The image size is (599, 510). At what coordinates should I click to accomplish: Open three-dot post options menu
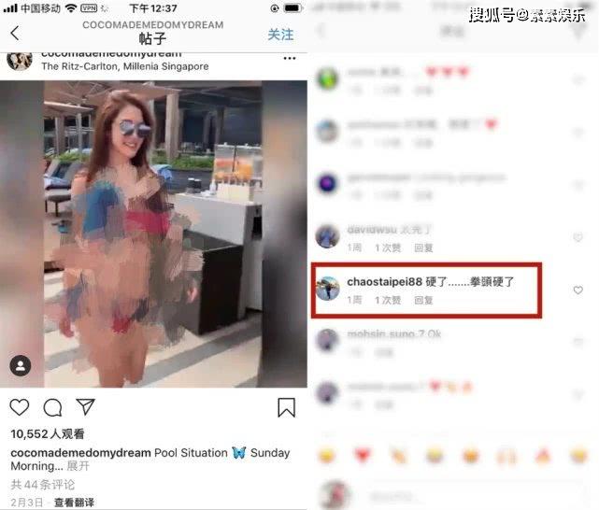click(x=290, y=59)
